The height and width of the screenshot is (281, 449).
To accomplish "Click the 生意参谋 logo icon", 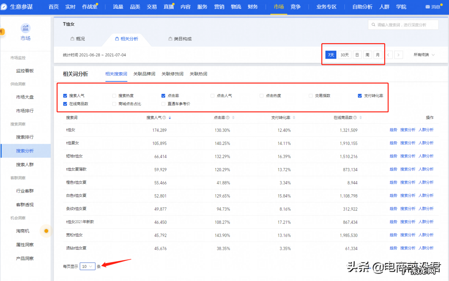I will [x=4, y=6].
